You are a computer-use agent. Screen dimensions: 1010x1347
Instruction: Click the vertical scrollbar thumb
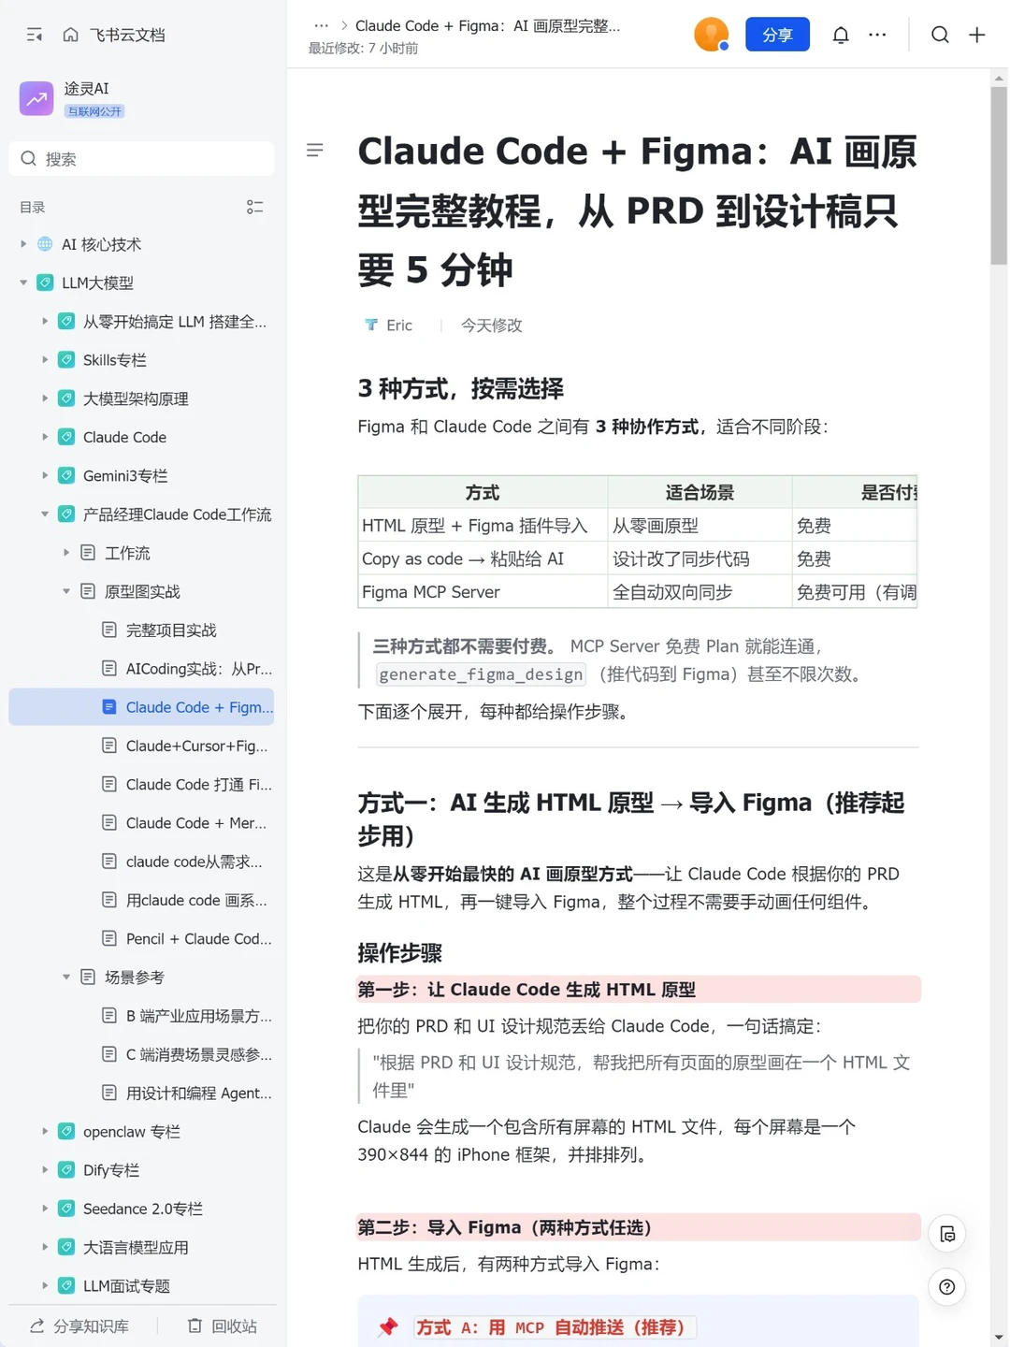point(999,176)
